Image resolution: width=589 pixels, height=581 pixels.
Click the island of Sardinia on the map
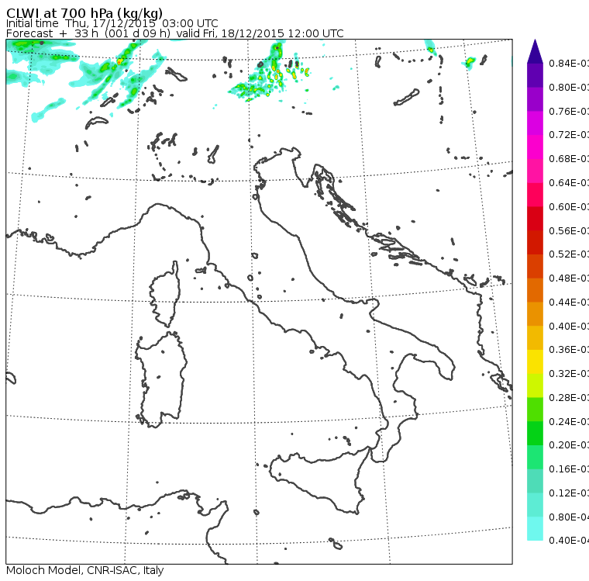161,380
